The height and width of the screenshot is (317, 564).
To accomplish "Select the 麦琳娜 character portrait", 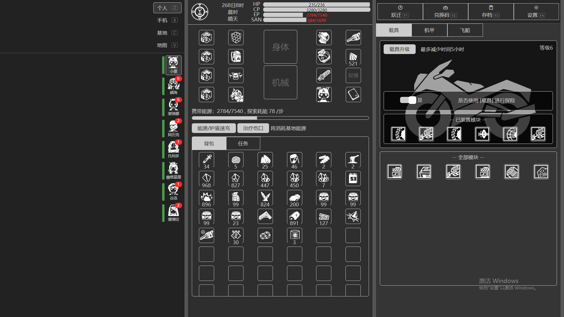I will [x=173, y=107].
